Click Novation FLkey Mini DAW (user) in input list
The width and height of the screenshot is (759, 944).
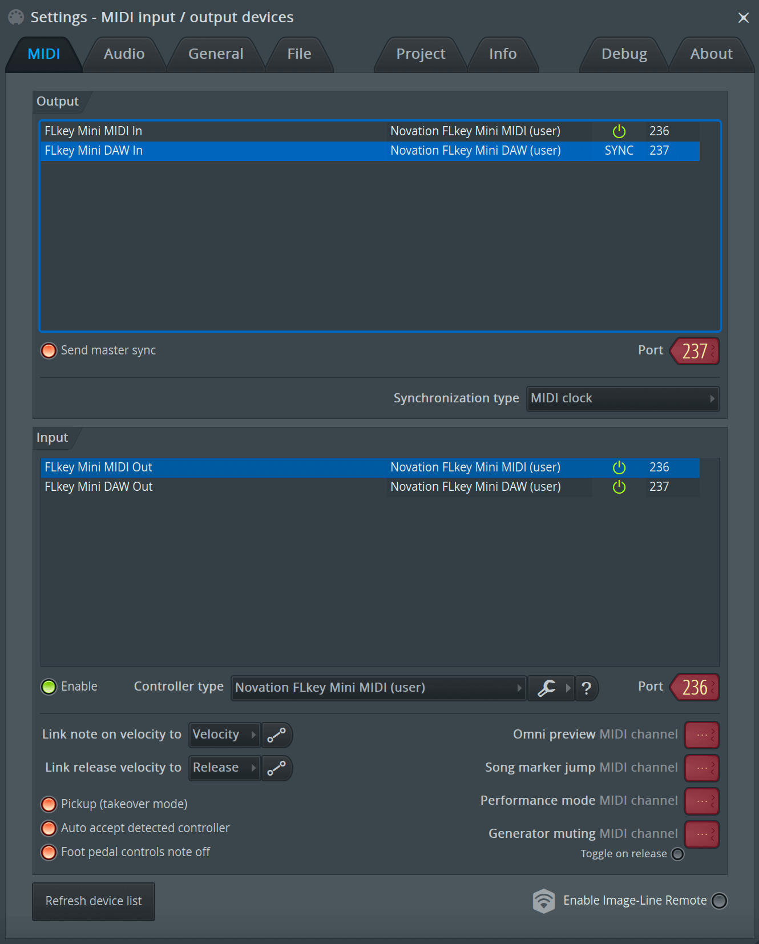(x=475, y=487)
